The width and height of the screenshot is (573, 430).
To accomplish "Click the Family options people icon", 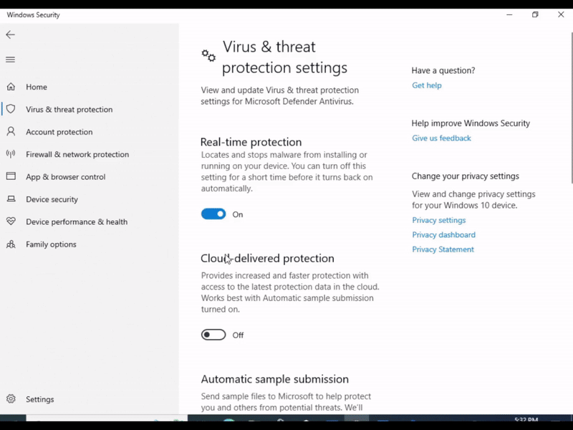I will click(11, 244).
